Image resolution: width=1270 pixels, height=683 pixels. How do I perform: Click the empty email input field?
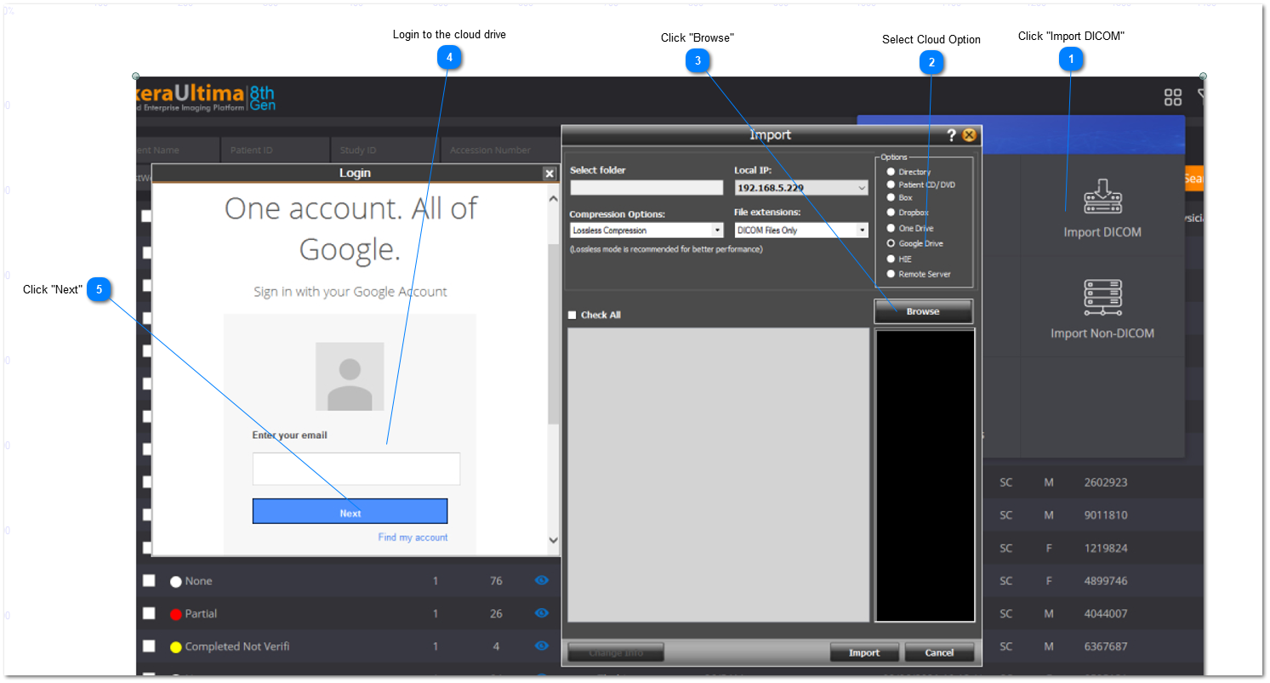(356, 469)
